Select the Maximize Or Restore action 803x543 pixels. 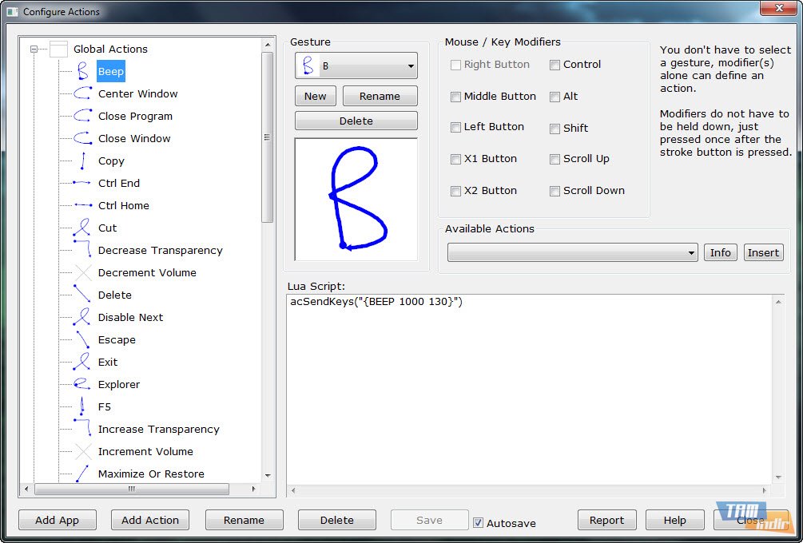(x=151, y=474)
